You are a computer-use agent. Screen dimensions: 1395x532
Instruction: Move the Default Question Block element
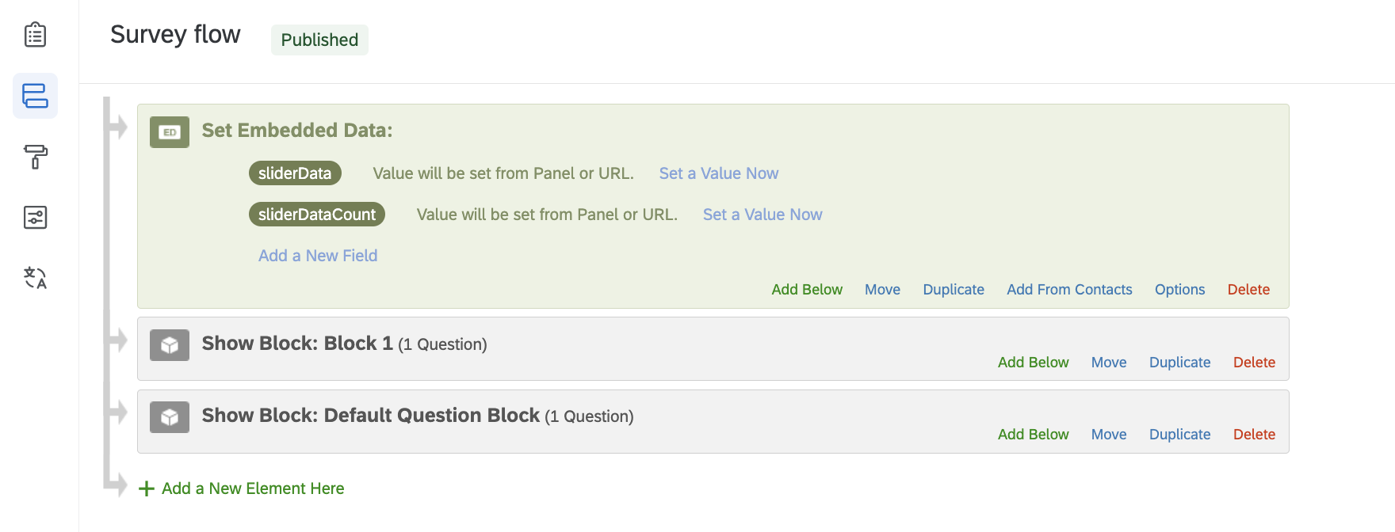pos(1109,434)
